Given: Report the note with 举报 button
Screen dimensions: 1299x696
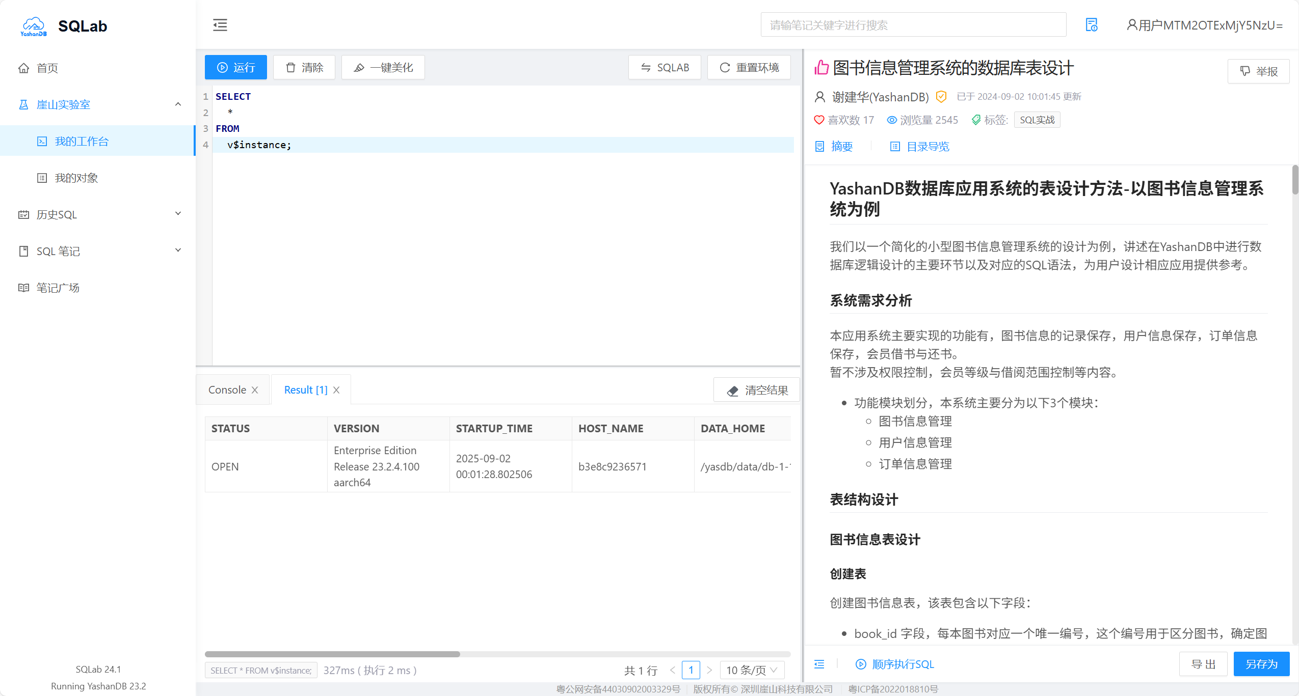Looking at the screenshot, I should coord(1259,71).
